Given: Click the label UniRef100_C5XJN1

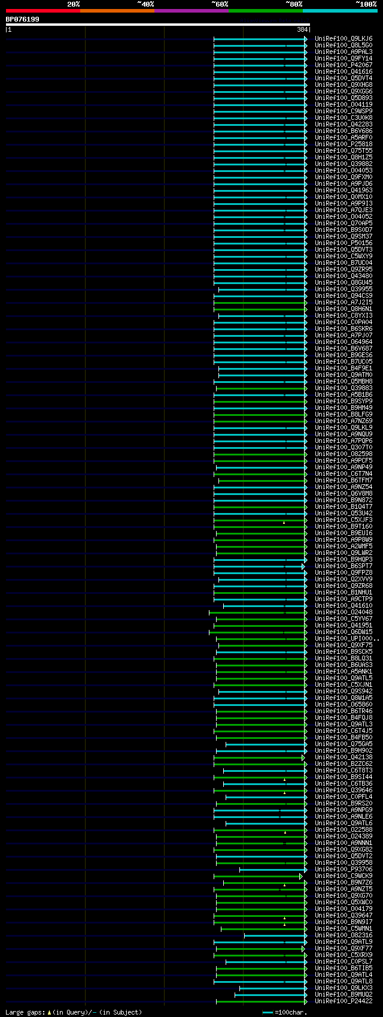Looking at the screenshot, I should 344,684.
